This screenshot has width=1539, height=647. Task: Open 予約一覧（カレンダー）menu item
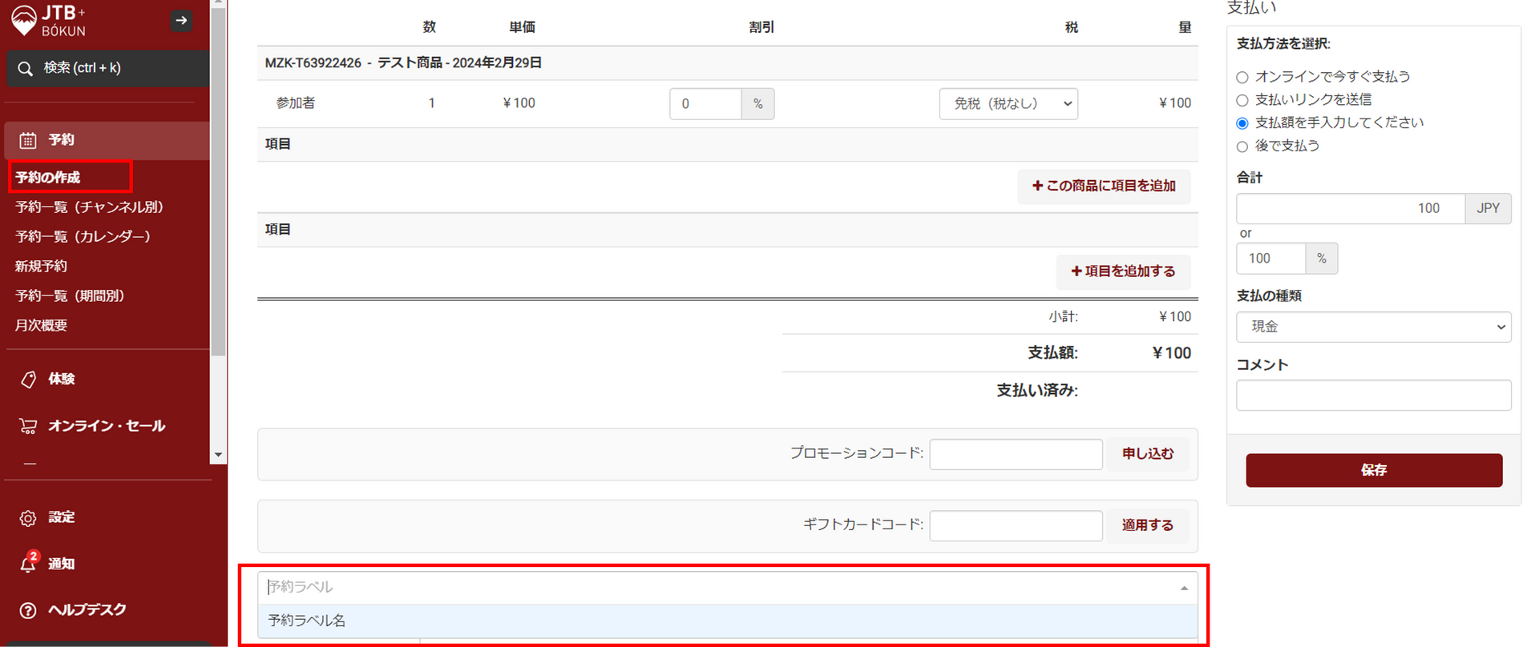[83, 237]
